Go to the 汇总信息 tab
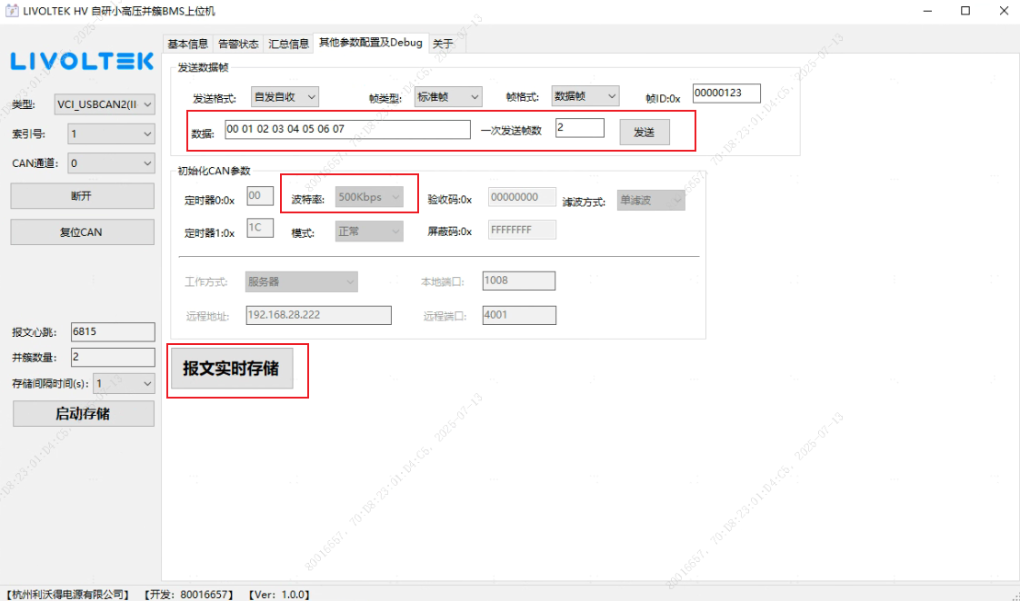Image resolution: width=1020 pixels, height=601 pixels. (289, 44)
